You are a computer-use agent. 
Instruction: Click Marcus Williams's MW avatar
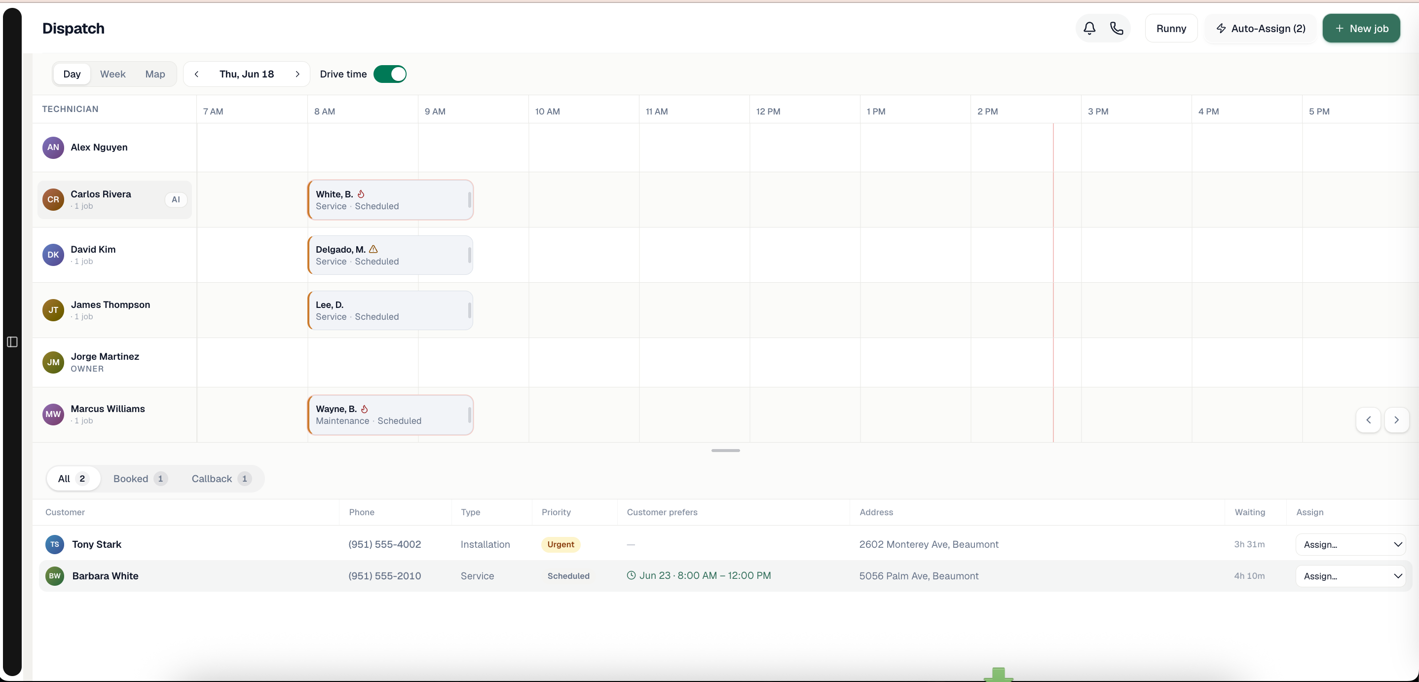coord(53,414)
